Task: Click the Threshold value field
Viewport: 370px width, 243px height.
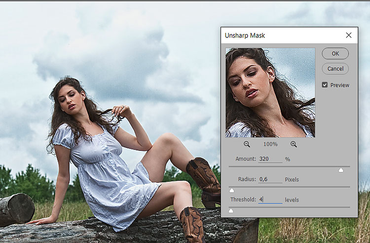Action: tap(270, 200)
